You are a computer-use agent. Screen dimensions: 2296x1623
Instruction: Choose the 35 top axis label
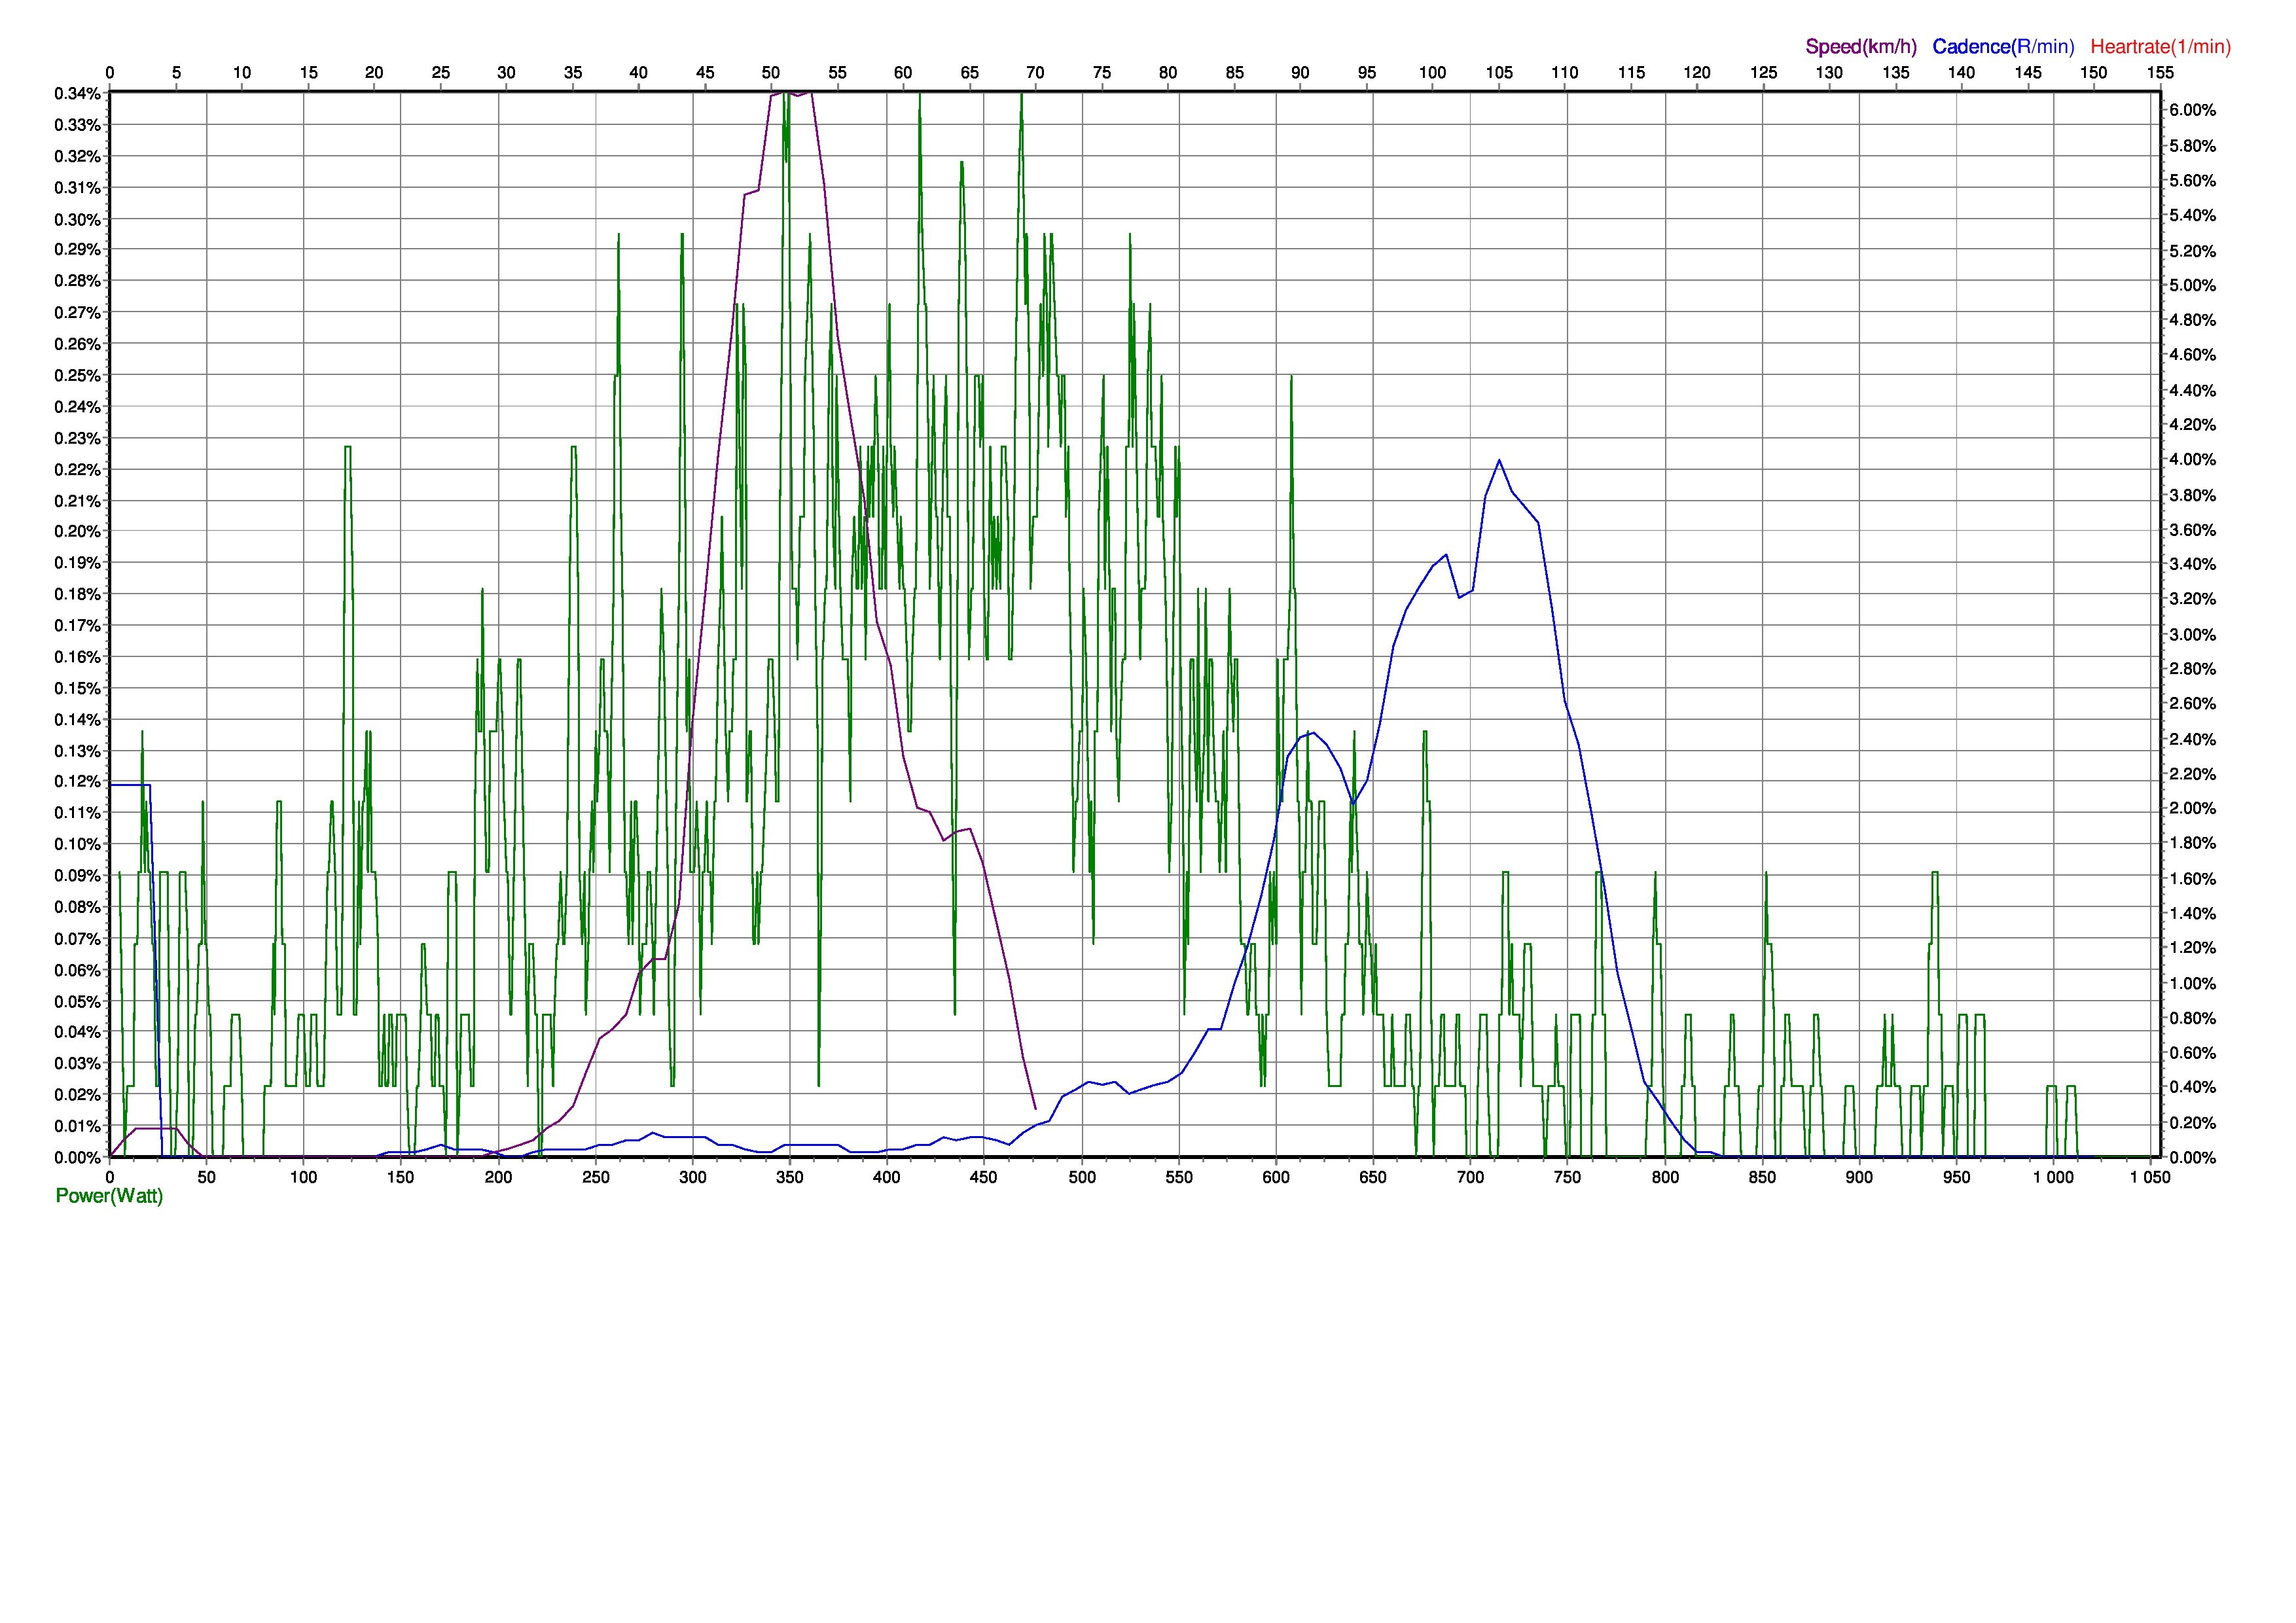pyautogui.click(x=573, y=72)
